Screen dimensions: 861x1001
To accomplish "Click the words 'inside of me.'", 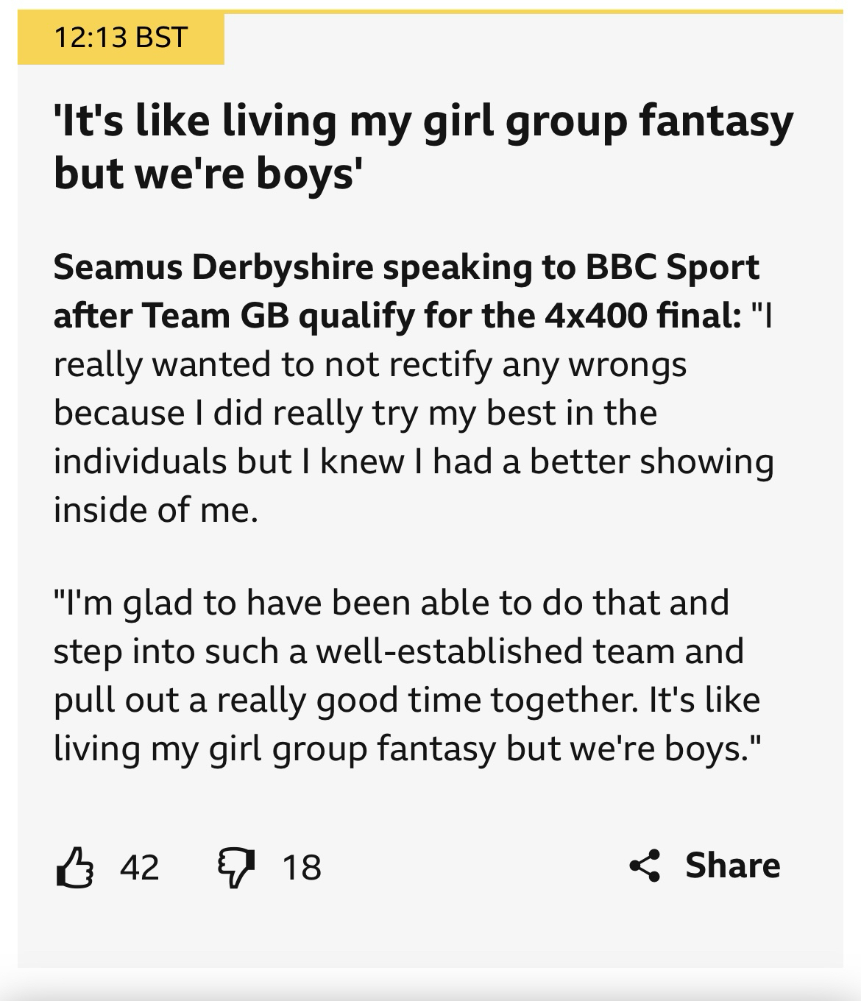I will [156, 509].
